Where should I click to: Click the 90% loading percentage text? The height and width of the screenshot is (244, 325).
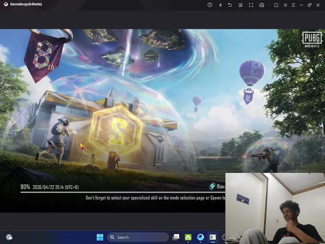pos(25,187)
